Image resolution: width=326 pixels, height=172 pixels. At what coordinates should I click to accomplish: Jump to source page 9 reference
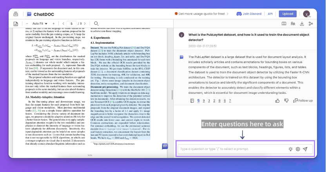[x=204, y=100]
